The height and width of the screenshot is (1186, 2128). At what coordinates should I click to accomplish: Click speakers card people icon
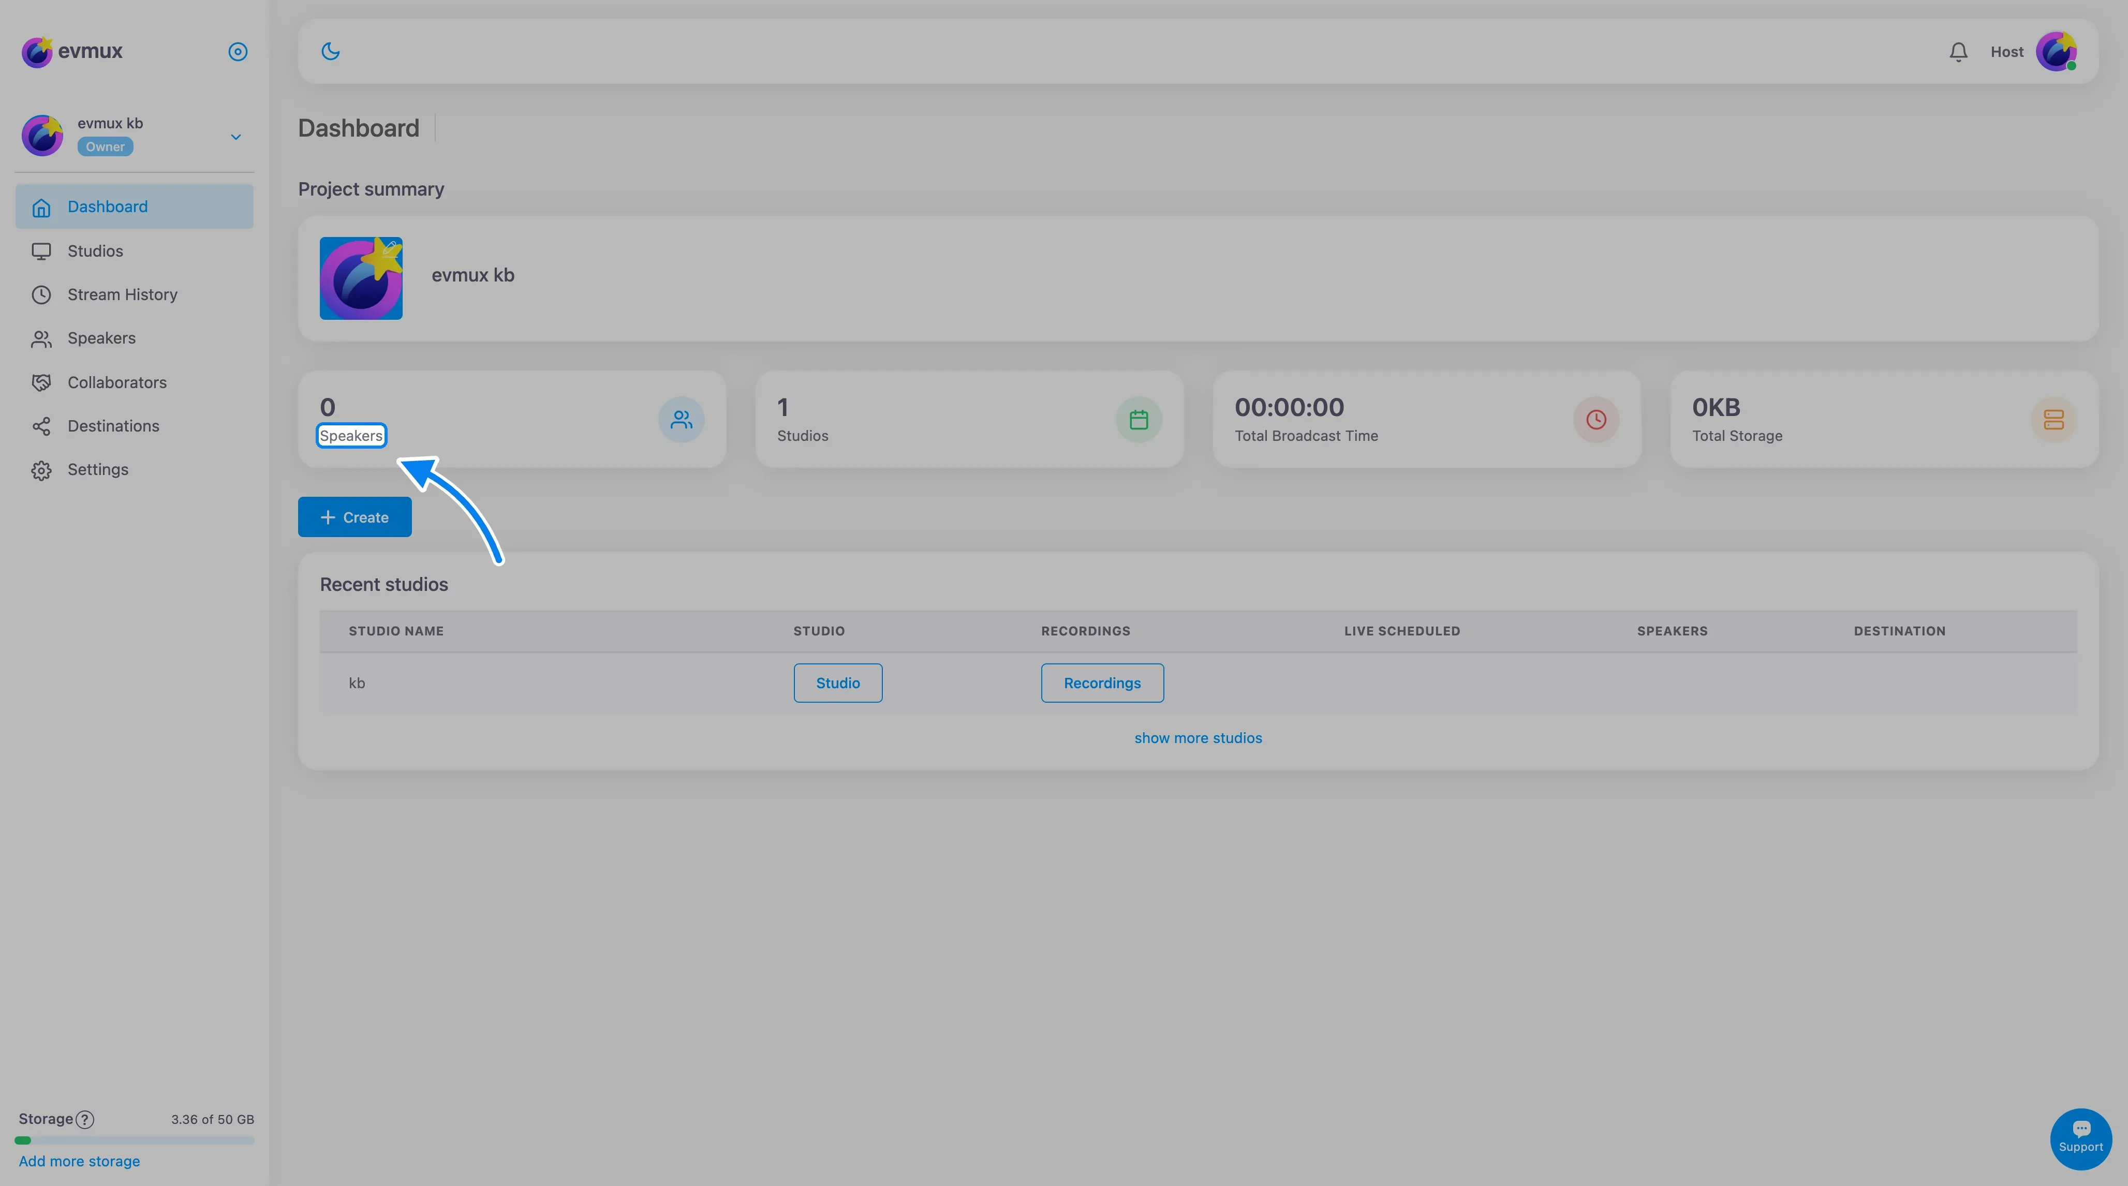682,420
